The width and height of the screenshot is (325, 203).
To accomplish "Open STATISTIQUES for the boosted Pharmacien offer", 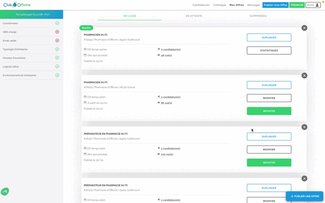I will 269,51.
